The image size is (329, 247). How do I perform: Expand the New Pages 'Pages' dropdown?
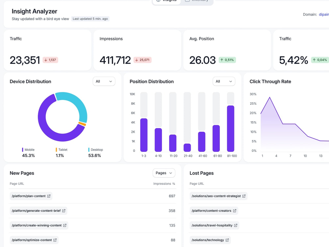[x=164, y=173]
